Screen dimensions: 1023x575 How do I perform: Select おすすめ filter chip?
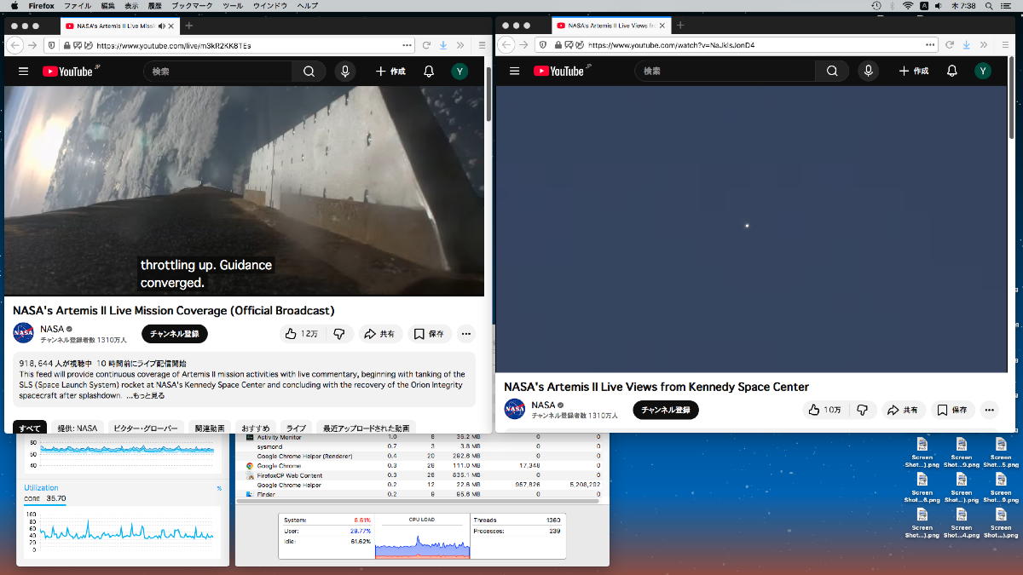255,428
